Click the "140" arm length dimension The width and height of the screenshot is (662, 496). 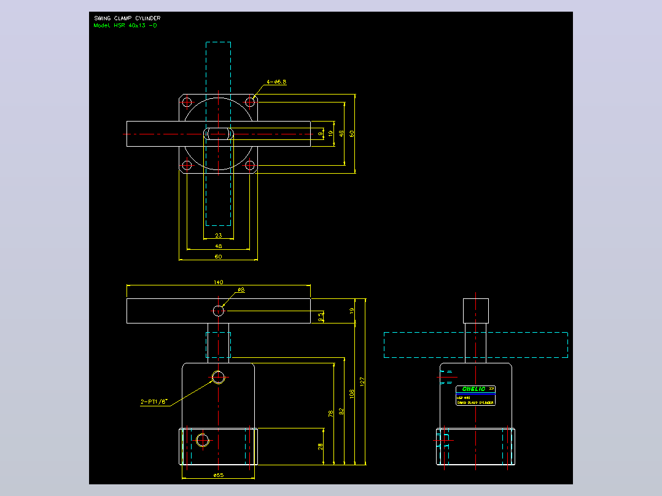coord(218,282)
